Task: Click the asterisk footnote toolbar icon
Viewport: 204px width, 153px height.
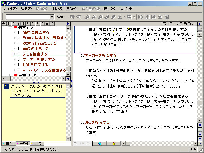Action: coord(141,17)
